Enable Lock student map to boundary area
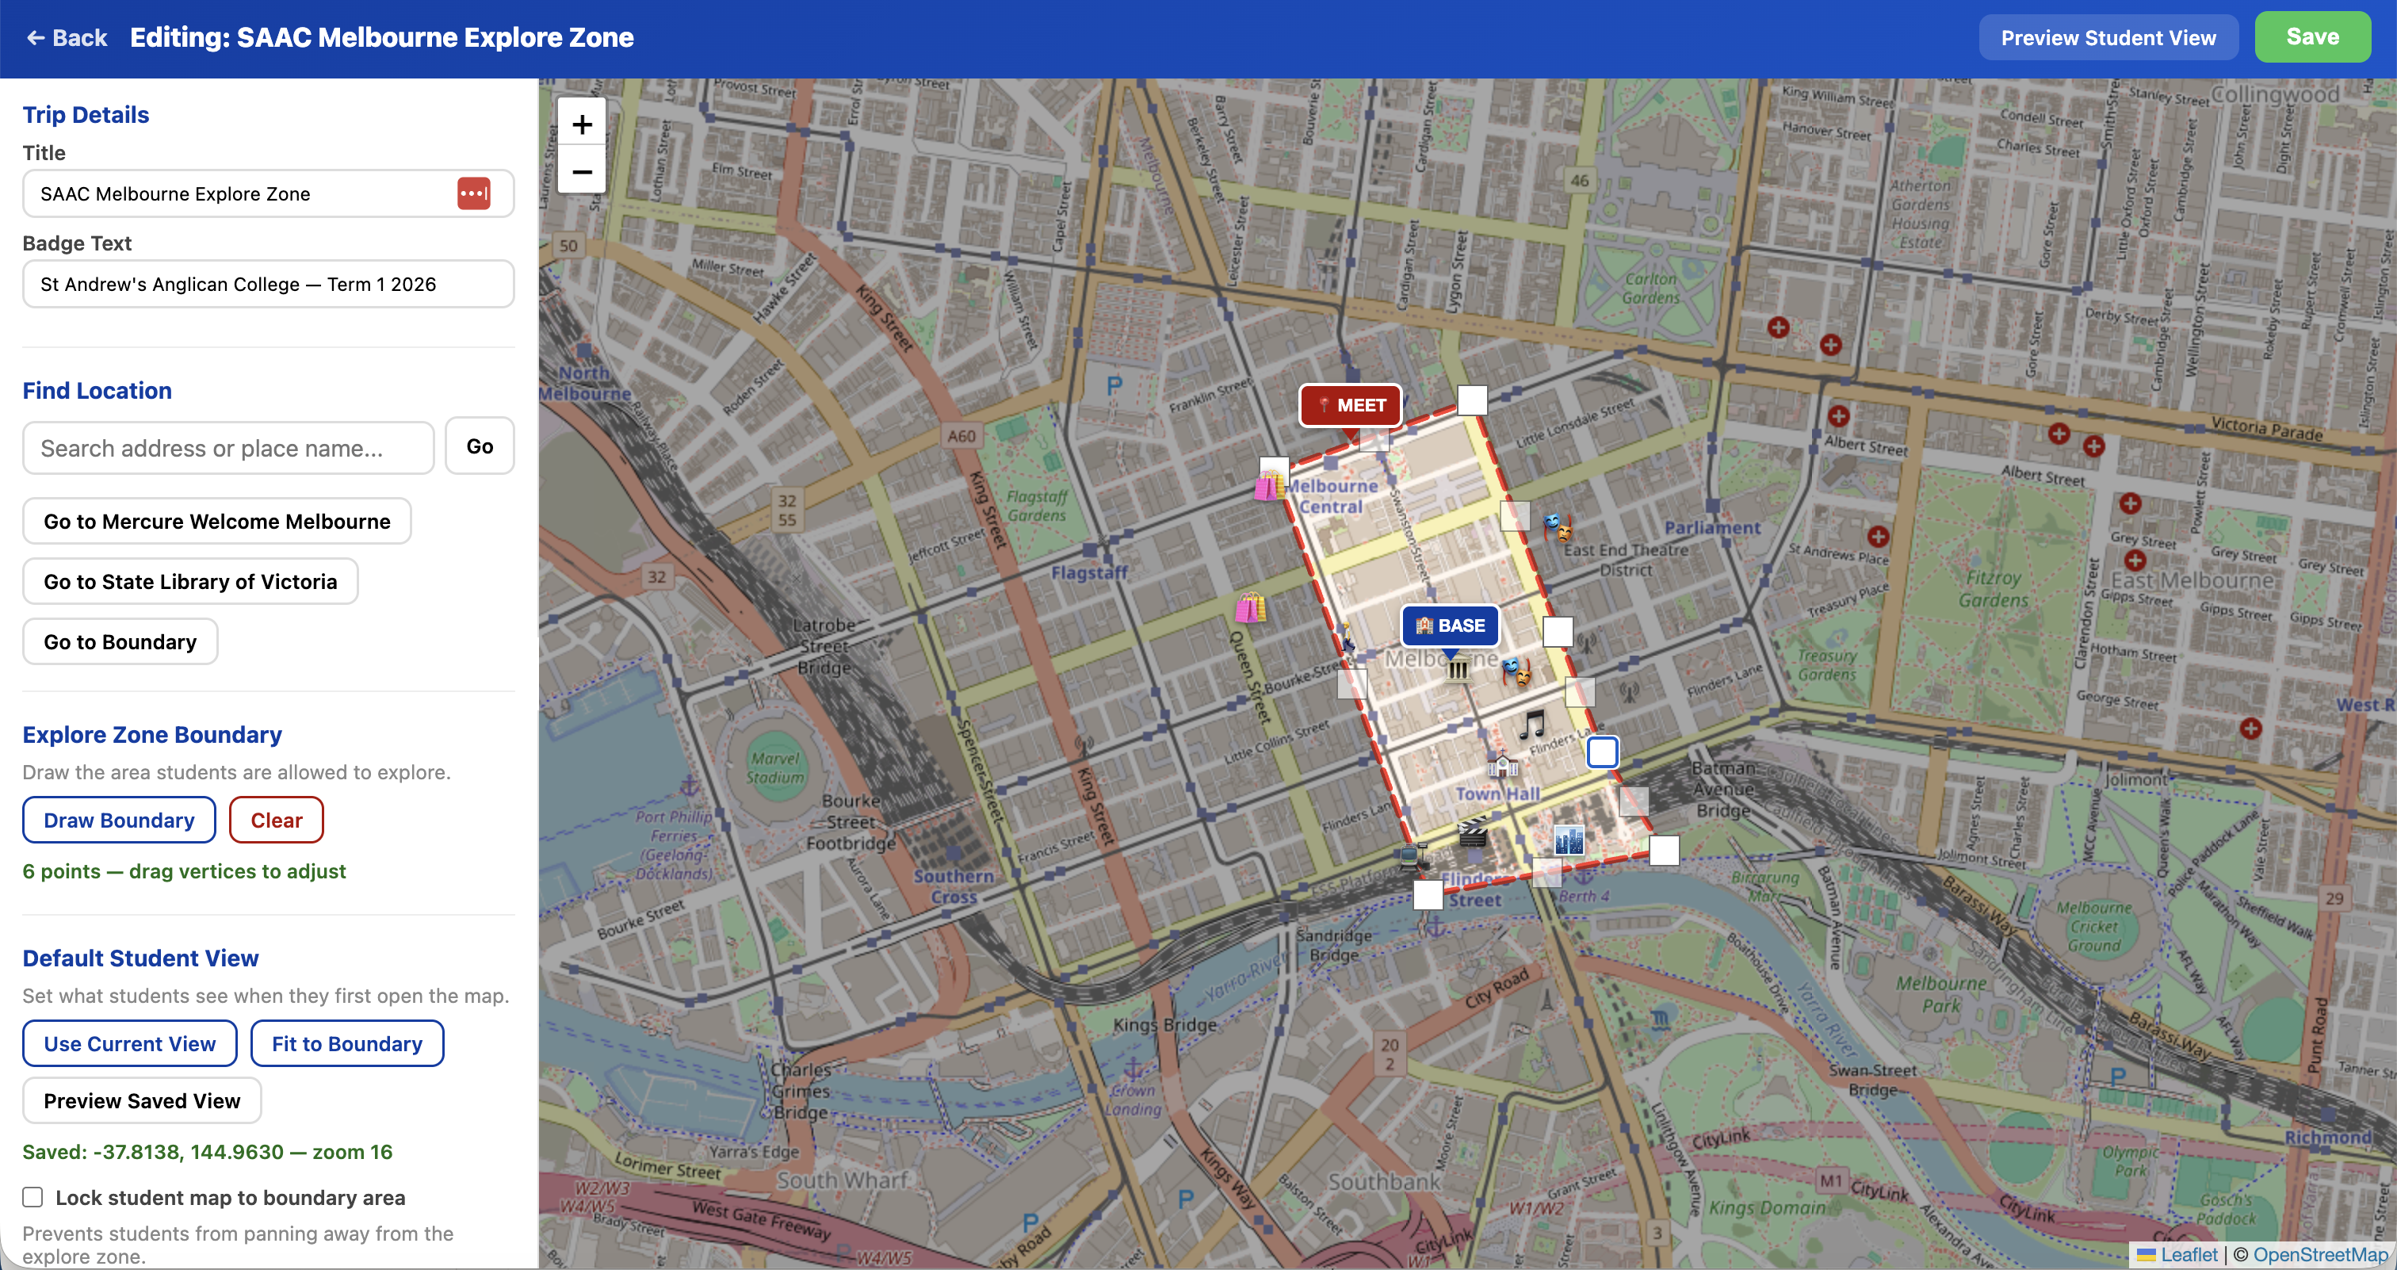Screen dimensions: 2397x1270 pyautogui.click(x=33, y=1197)
